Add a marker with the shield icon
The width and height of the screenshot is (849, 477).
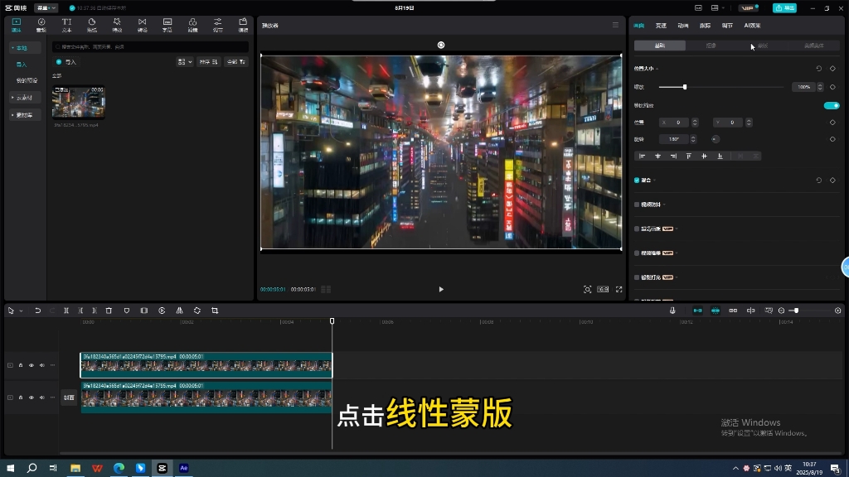pos(127,311)
